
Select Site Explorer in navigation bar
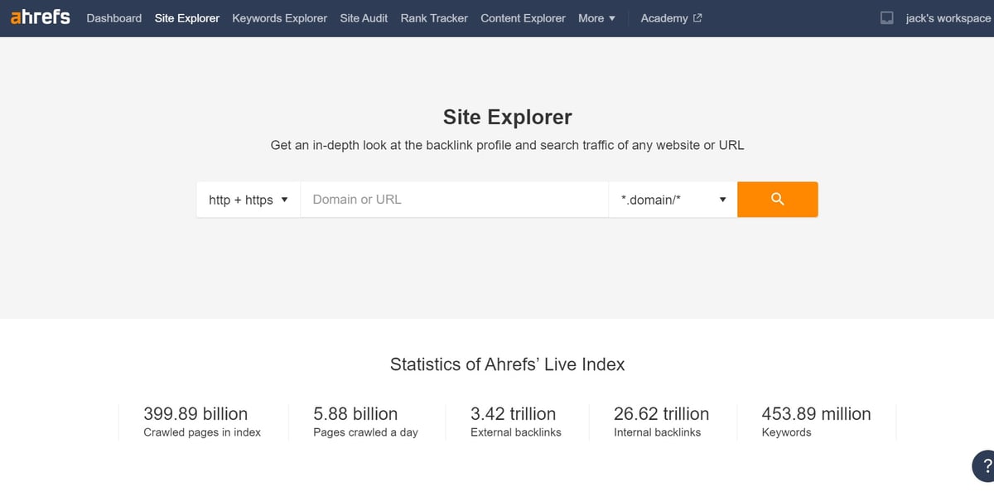(x=187, y=18)
